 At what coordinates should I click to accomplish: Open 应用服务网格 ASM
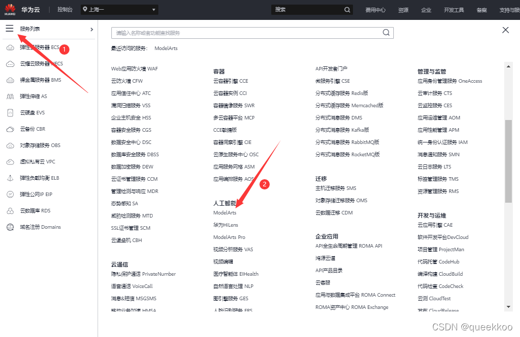(x=234, y=167)
